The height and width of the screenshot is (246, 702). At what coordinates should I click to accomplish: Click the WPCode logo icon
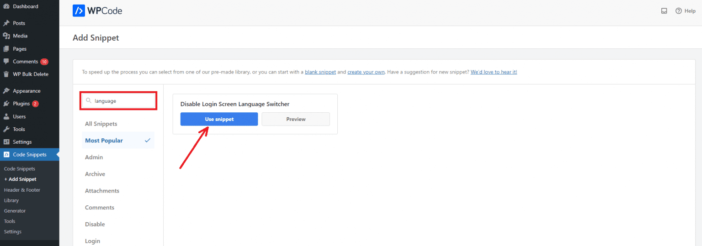click(x=79, y=11)
